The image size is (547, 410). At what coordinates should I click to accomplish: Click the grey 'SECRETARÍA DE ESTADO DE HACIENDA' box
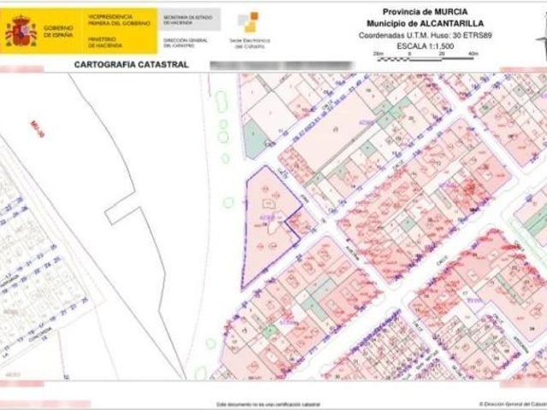(190, 20)
